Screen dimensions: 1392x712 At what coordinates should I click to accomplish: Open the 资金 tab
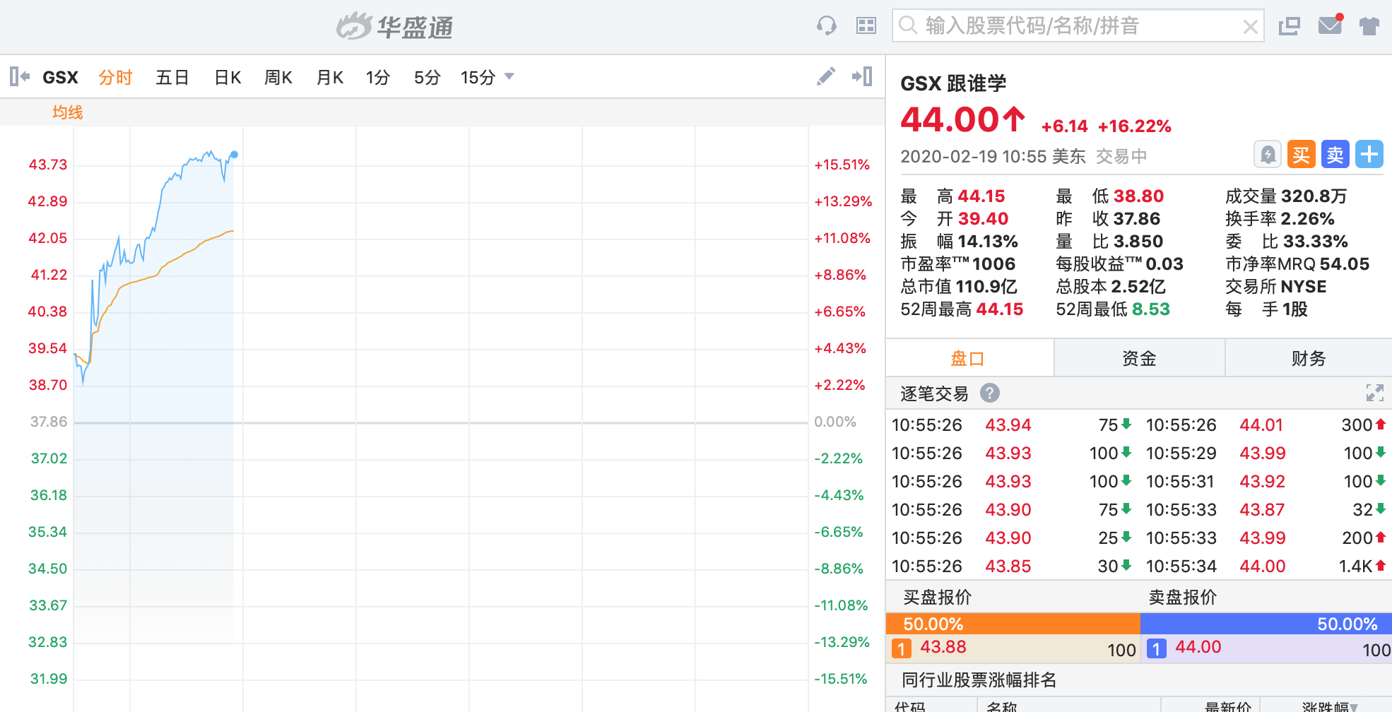(x=1139, y=358)
